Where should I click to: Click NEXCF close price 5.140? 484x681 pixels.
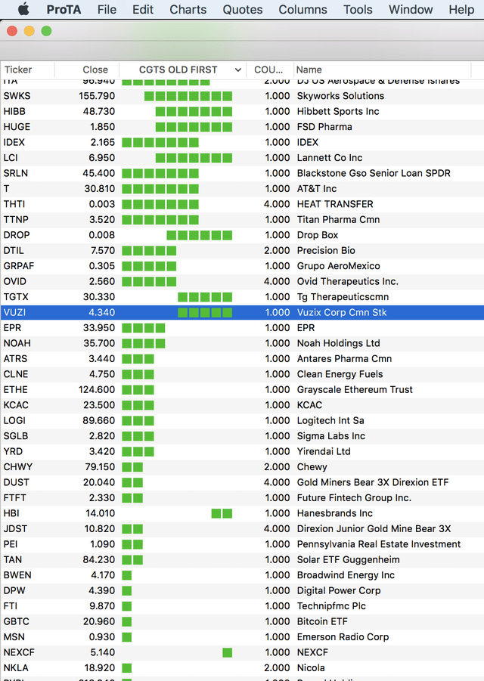[103, 653]
